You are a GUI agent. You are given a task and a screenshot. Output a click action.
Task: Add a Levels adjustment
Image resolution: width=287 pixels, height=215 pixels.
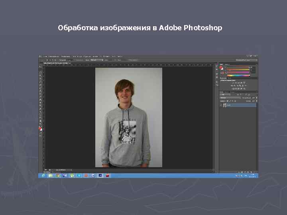tap(236, 83)
